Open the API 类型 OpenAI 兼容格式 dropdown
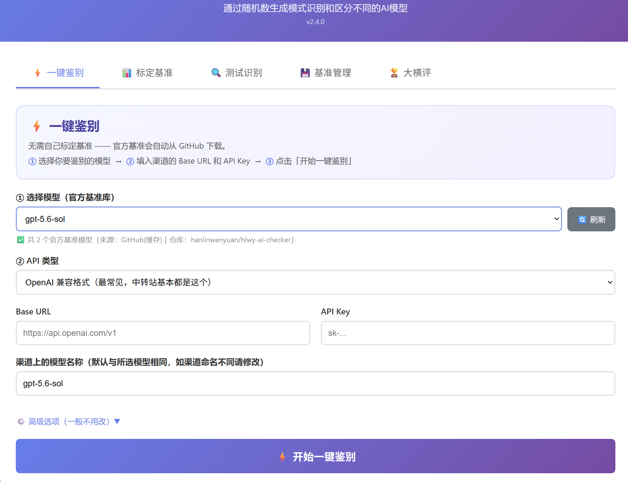Screen dimensions: 628x482 [315, 282]
